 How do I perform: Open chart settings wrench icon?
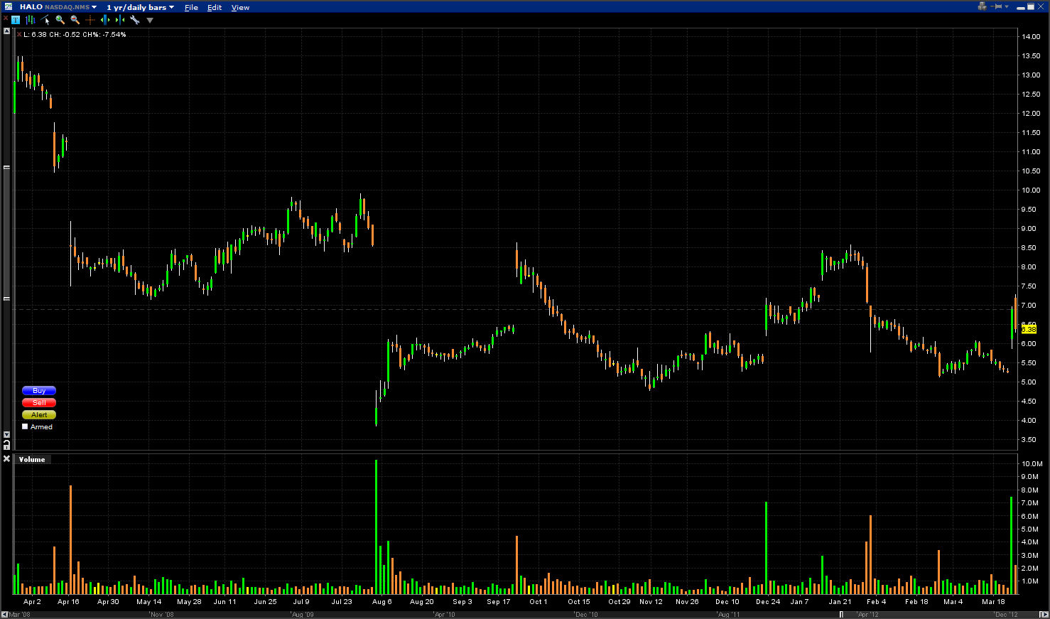click(x=135, y=20)
